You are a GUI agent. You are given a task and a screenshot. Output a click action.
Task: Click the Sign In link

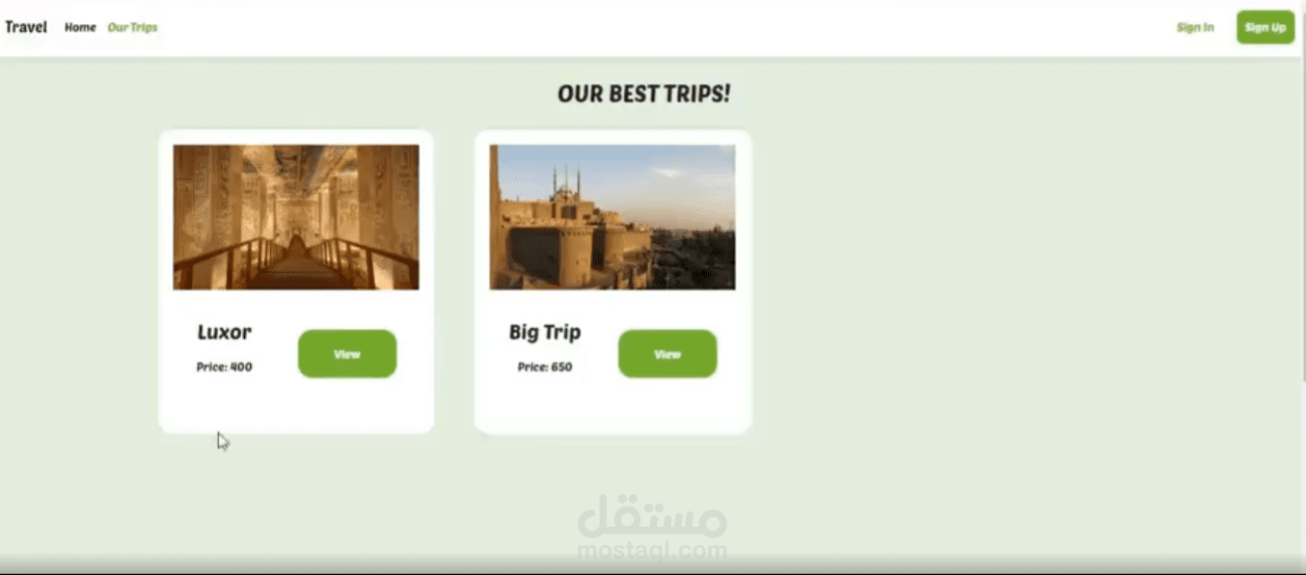tap(1195, 27)
